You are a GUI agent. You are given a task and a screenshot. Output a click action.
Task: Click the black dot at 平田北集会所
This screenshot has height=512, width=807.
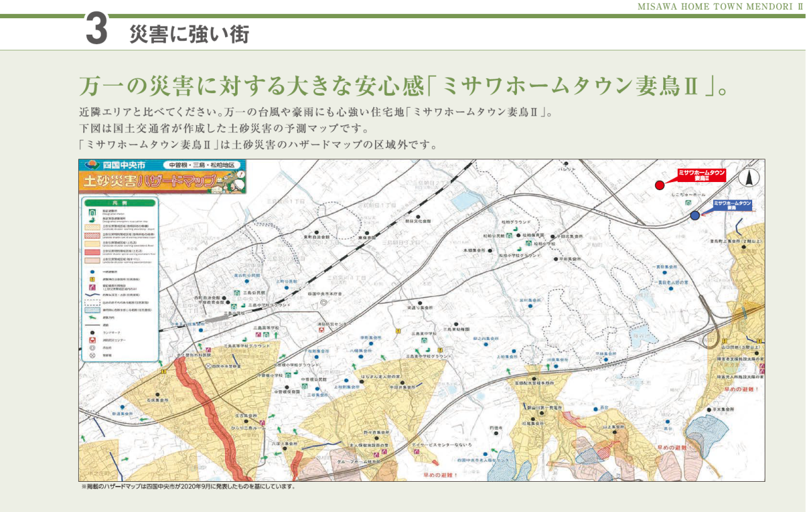click(552, 236)
